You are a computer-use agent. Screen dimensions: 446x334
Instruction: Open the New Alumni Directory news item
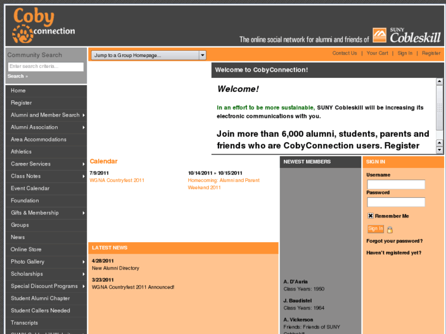pyautogui.click(x=115, y=268)
